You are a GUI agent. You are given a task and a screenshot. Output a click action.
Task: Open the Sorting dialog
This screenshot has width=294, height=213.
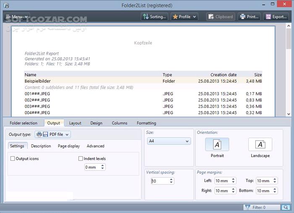[x=154, y=17]
